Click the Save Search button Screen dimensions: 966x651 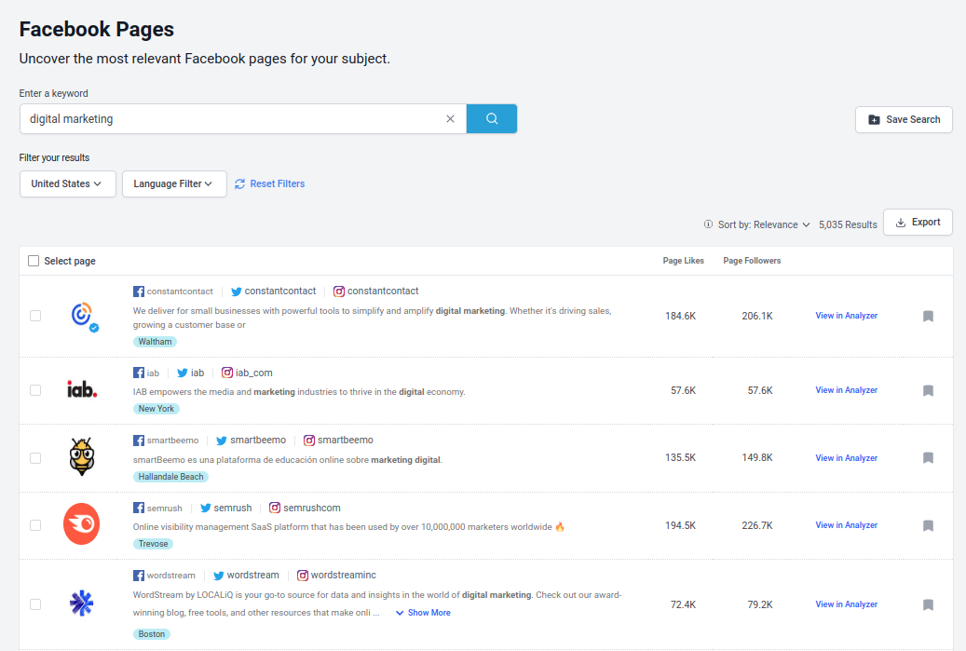(903, 120)
